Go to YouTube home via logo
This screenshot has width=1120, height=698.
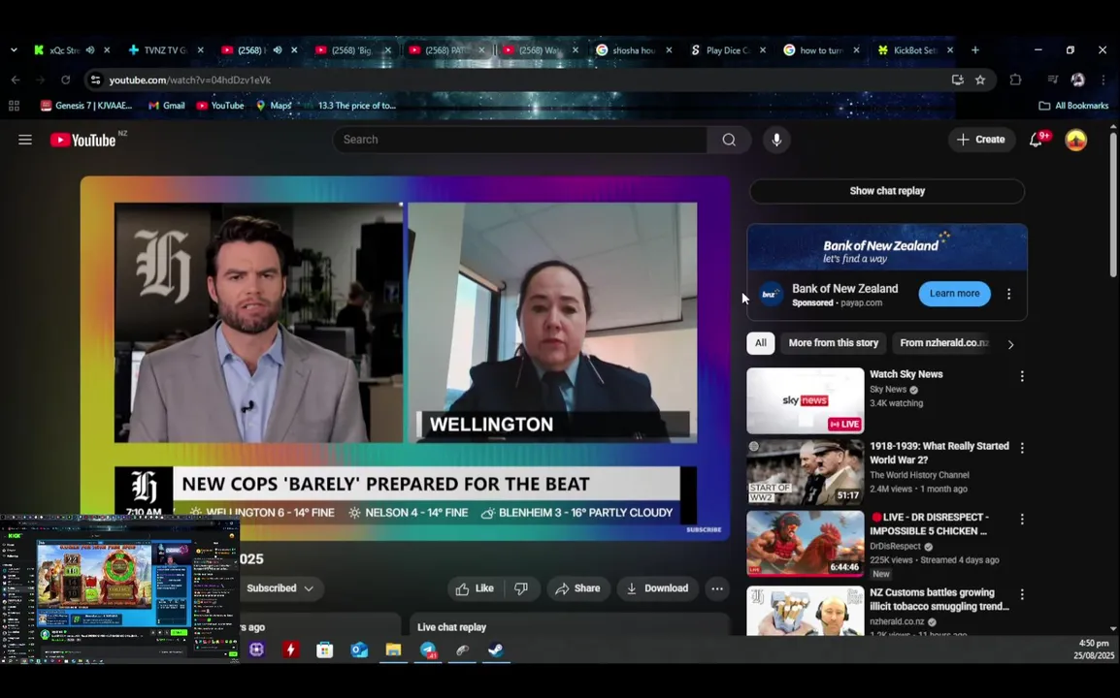[x=82, y=140]
